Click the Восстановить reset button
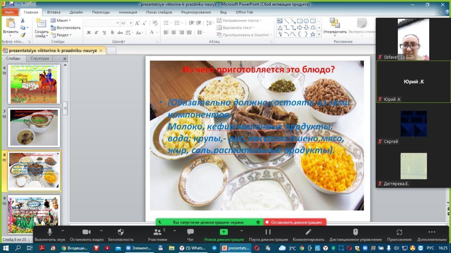 pyautogui.click(x=66, y=28)
